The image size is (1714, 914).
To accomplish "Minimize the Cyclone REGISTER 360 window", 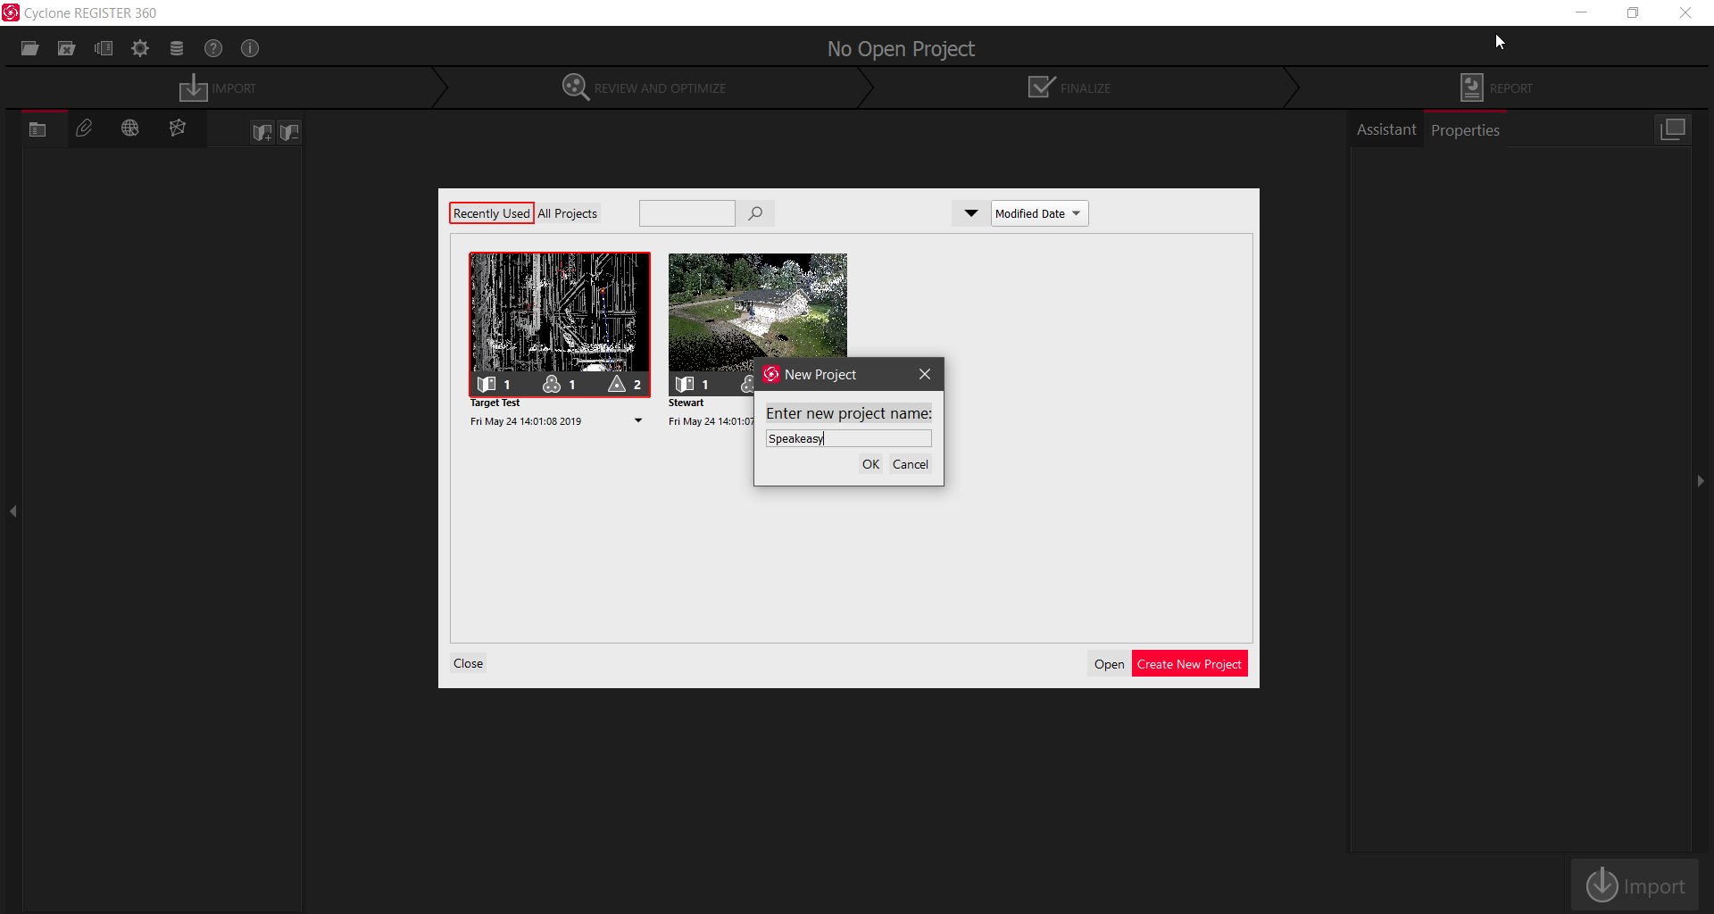I will [x=1581, y=12].
